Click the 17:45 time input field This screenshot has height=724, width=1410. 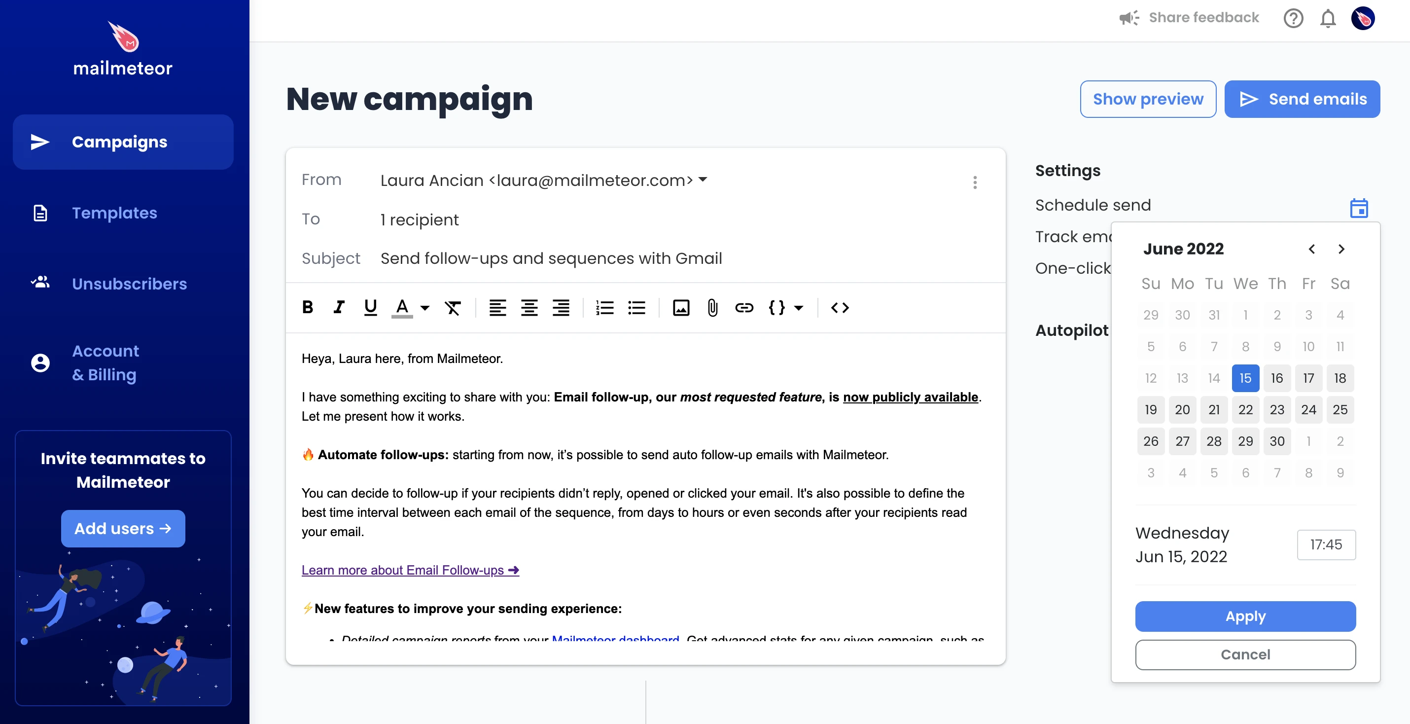(1326, 544)
